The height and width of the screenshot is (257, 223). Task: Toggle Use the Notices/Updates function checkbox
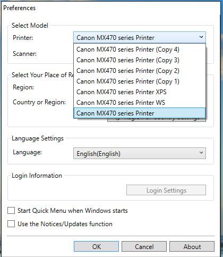(11, 224)
